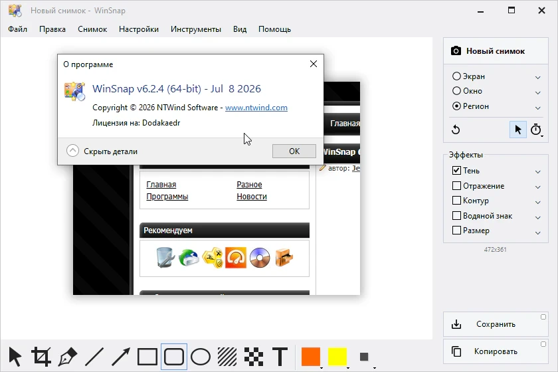The image size is (558, 372).
Task: Enable the Контур effect checkbox
Action: pos(456,201)
